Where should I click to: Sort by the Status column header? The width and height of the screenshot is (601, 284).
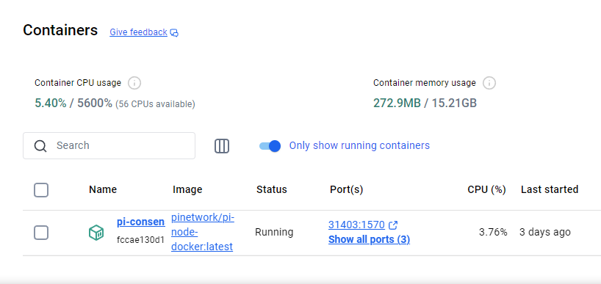pyautogui.click(x=271, y=189)
